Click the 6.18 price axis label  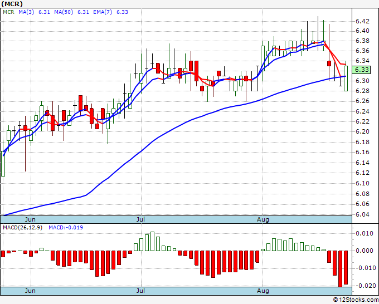[x=362, y=142]
